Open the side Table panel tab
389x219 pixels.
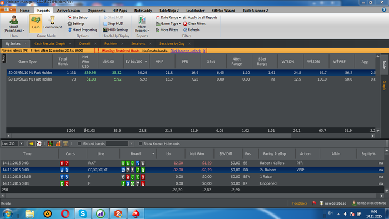click(x=385, y=64)
